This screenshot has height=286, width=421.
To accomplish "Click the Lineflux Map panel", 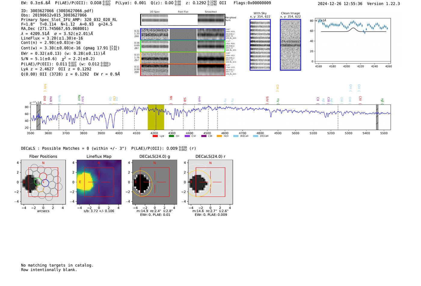I will coord(99,182).
